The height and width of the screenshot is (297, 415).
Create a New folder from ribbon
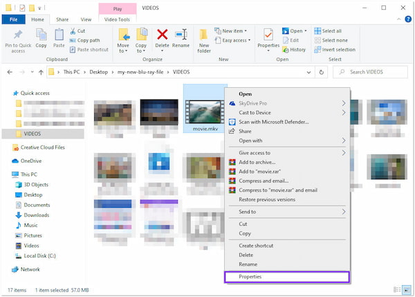pyautogui.click(x=204, y=40)
